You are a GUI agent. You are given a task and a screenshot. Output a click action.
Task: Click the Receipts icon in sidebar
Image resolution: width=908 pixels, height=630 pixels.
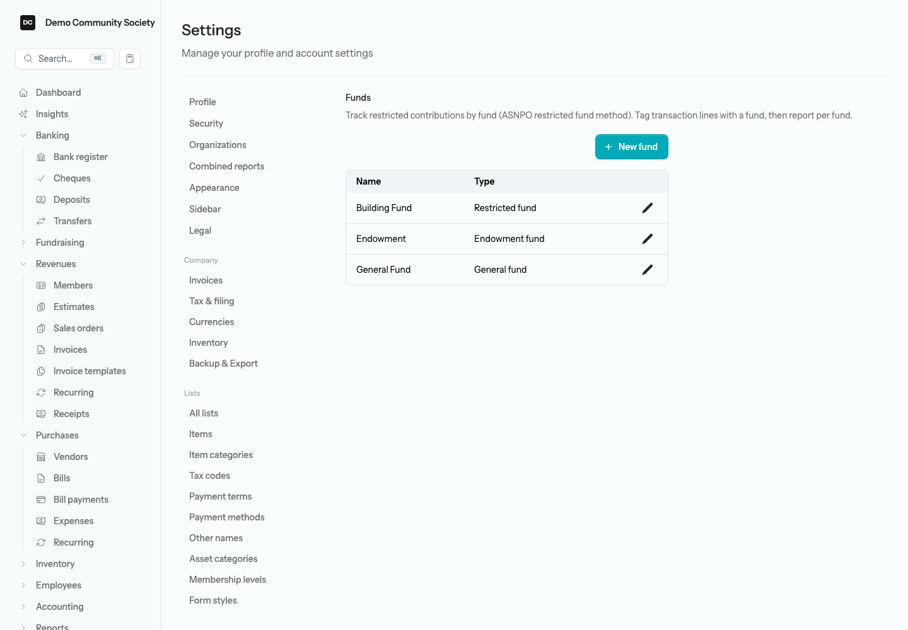tap(41, 414)
